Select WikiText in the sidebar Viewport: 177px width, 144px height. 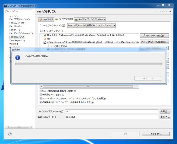click(14, 44)
